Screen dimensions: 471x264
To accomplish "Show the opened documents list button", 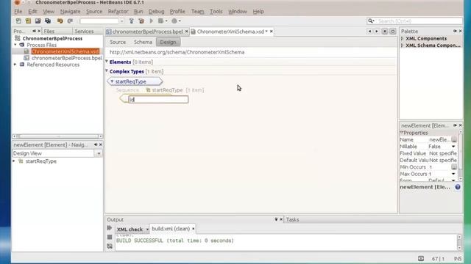I will 384,32.
